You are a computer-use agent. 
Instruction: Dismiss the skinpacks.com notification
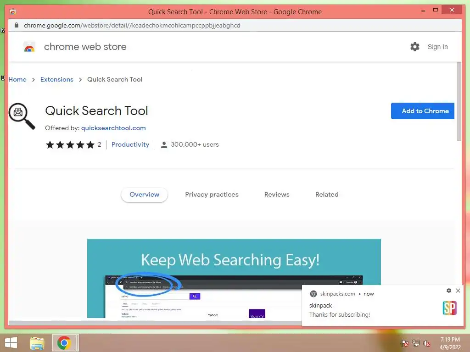pos(458,290)
